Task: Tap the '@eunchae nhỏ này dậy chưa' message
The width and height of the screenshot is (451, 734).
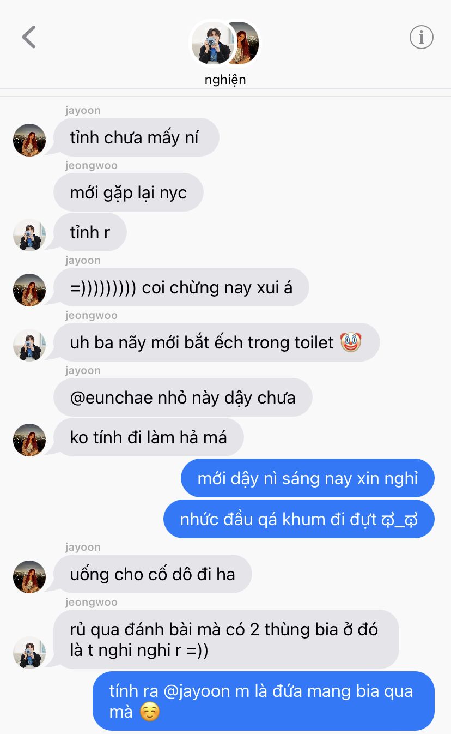Action: (x=183, y=397)
